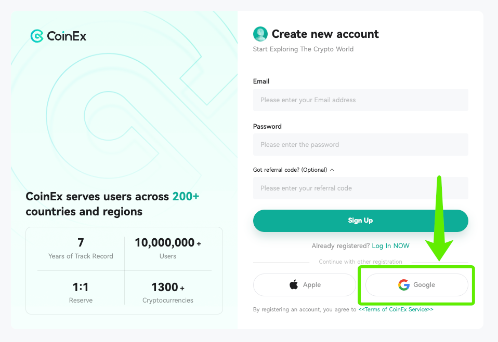Select the 7 Years of Track Record stat
Image resolution: width=498 pixels, height=342 pixels.
81,248
